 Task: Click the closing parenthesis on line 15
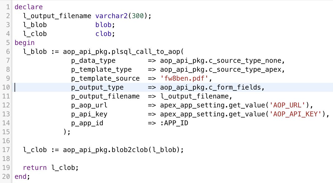click(65, 132)
